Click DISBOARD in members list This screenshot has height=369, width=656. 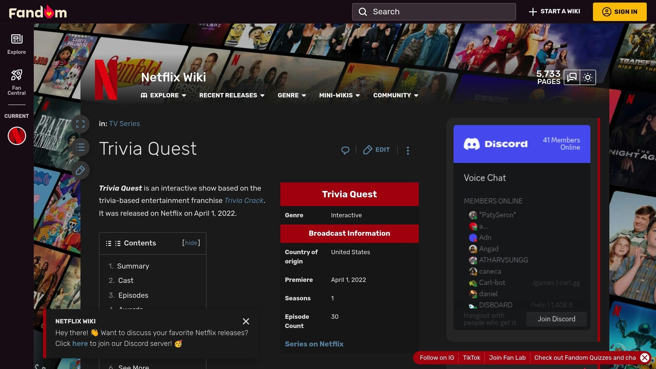pos(496,305)
